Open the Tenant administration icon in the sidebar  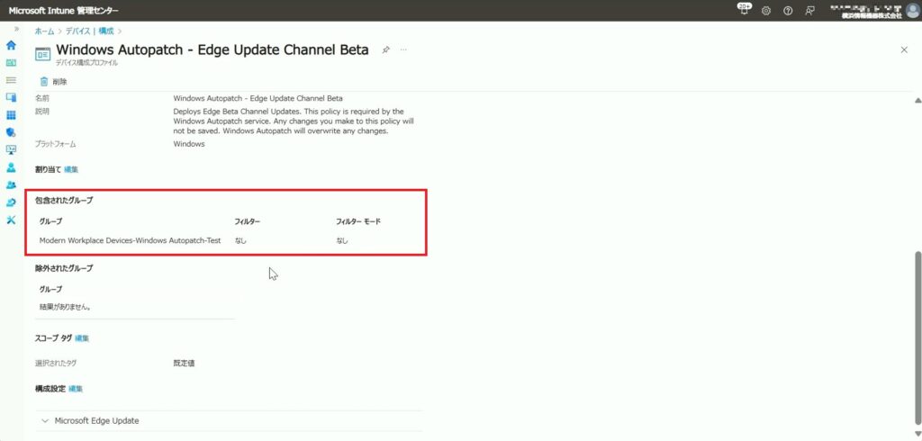tap(11, 202)
